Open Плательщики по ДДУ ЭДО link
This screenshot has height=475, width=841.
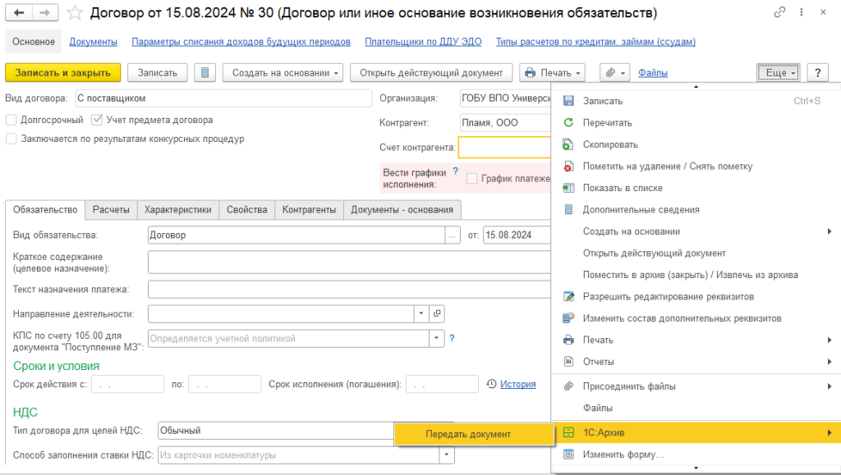[x=423, y=42]
